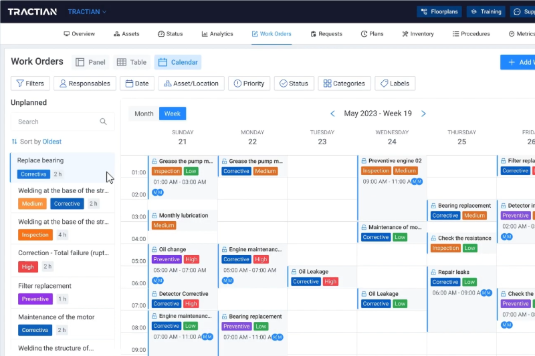Click the search magnifier icon in Unplanned
The height and width of the screenshot is (356, 535).
point(103,122)
